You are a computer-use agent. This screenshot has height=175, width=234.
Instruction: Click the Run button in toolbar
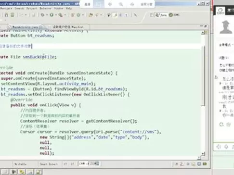point(52,15)
